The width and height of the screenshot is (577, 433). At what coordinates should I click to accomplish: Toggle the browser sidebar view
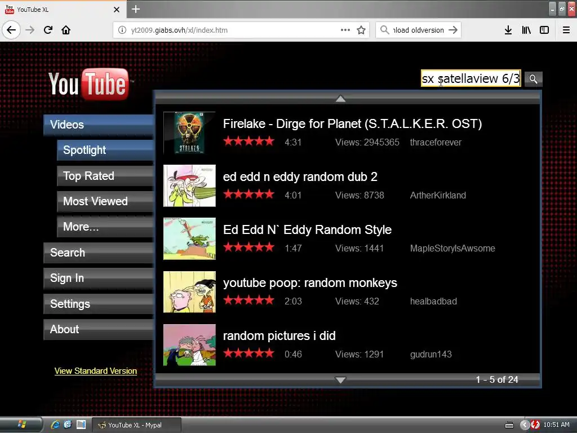tap(544, 30)
